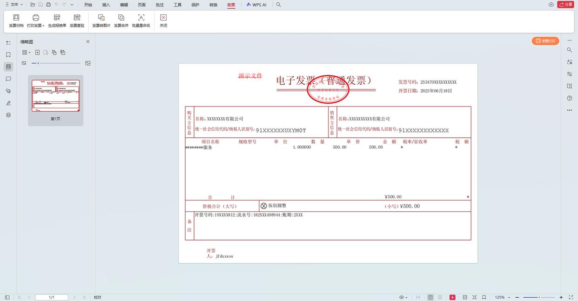Click the orange 发票打印 button
The height and width of the screenshot is (301, 578).
tap(545, 41)
